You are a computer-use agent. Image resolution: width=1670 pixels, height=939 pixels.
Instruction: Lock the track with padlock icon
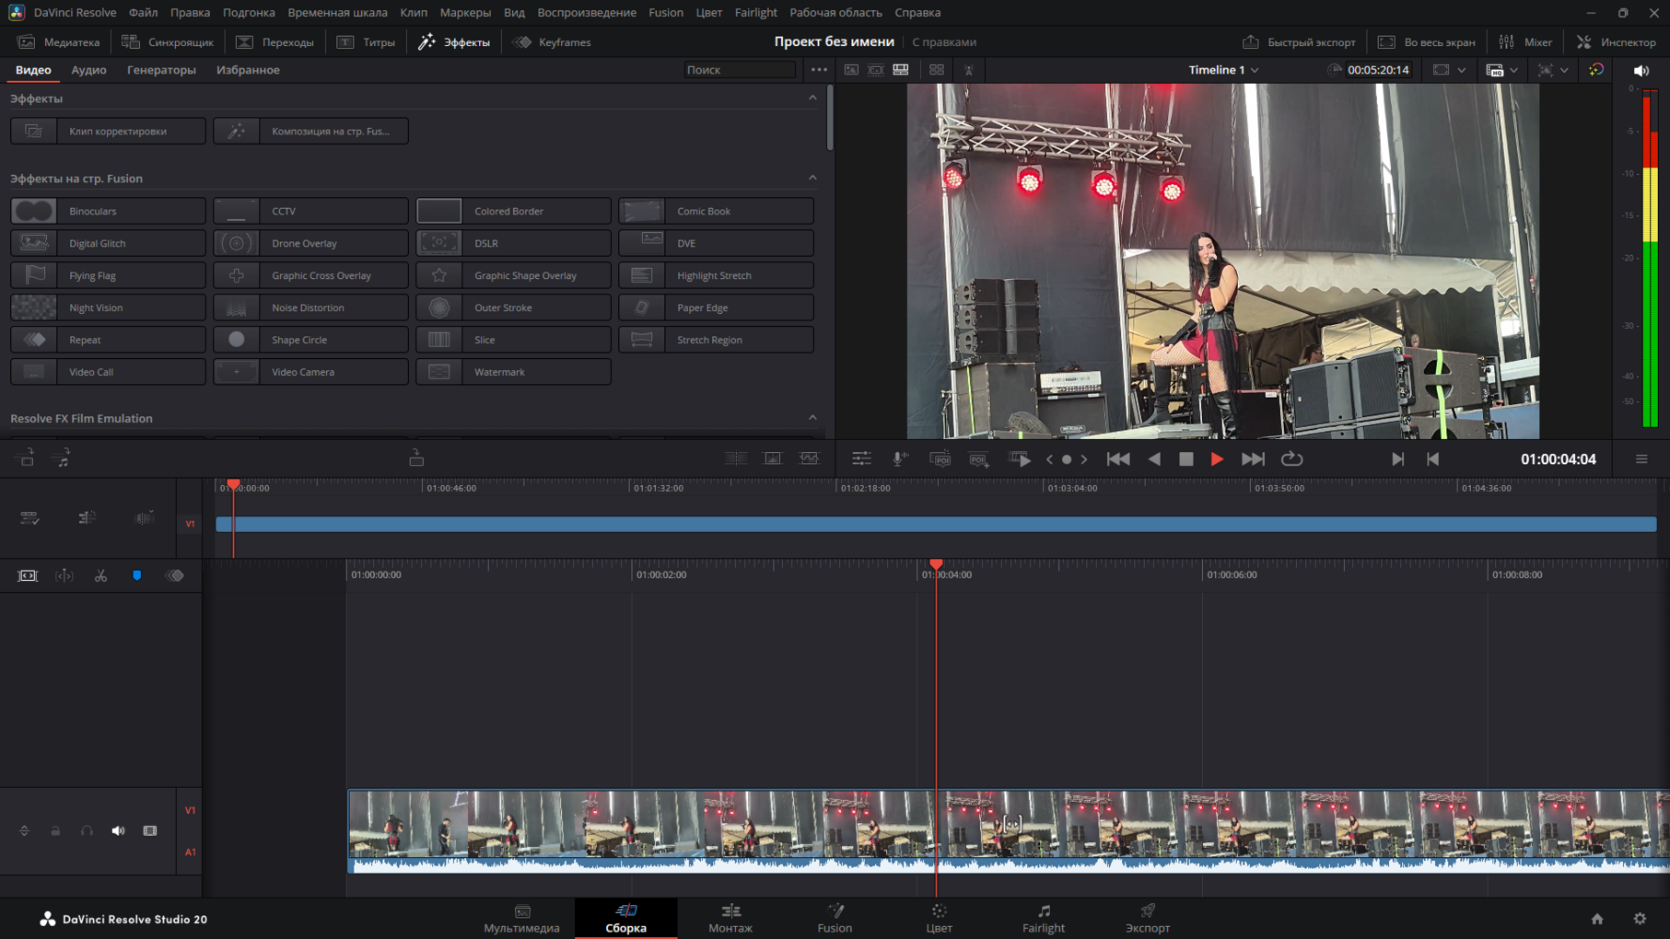[x=55, y=830]
